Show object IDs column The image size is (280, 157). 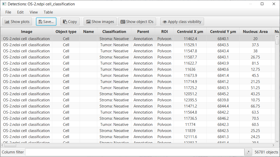pos(137,21)
